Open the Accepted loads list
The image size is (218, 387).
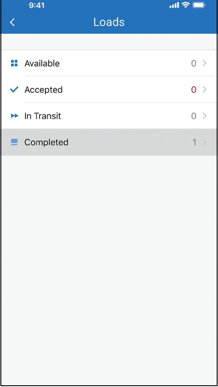(109, 89)
